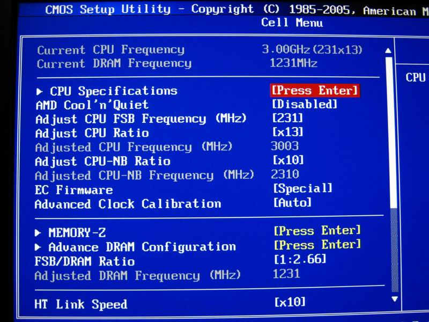Open Press Enter beside Advance DRAM Configuration
429x322 pixels.
pos(317,245)
